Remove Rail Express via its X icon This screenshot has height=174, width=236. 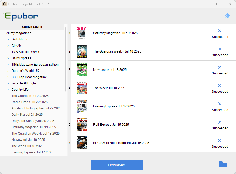pos(219,122)
